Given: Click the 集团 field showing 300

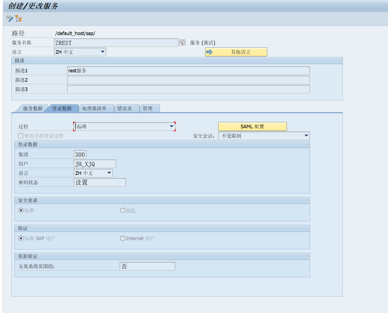Looking at the screenshot, I should click(x=80, y=154).
